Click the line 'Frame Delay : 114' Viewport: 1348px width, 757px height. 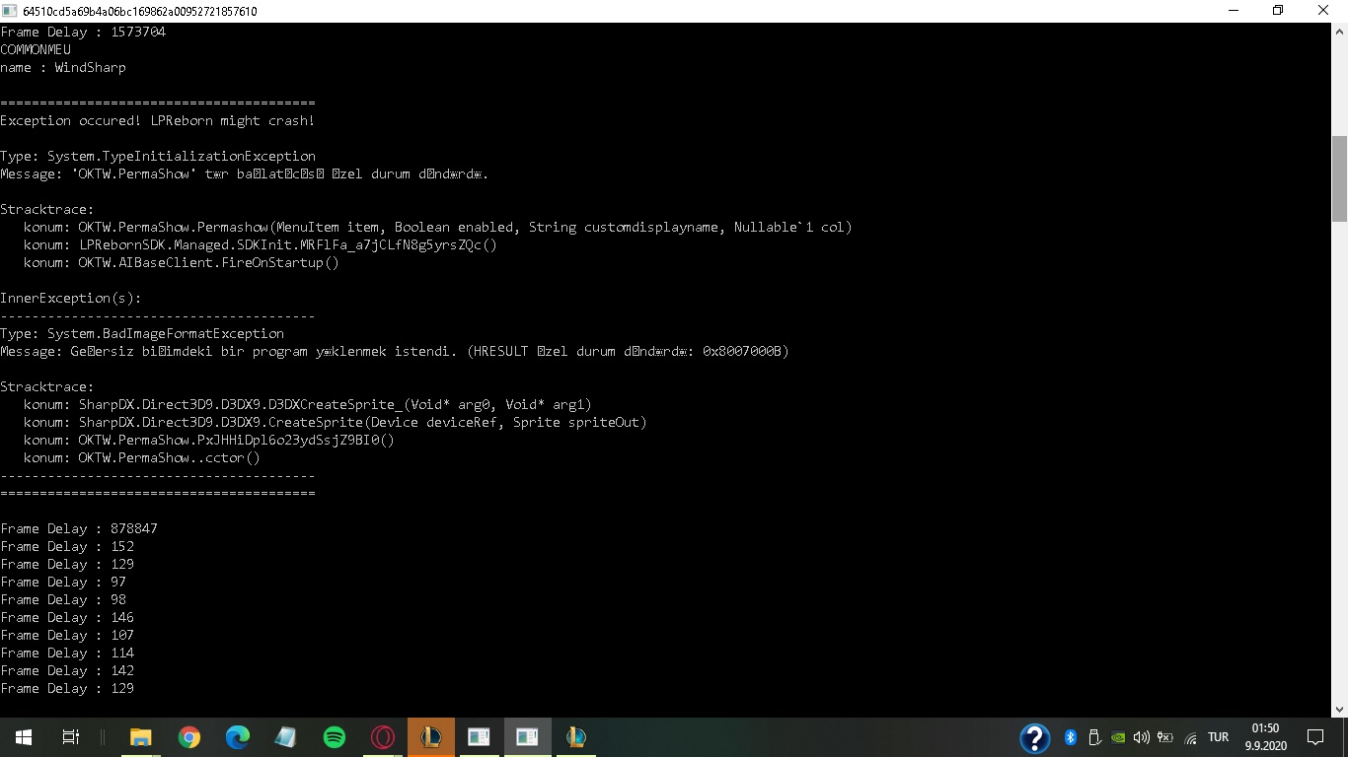67,653
